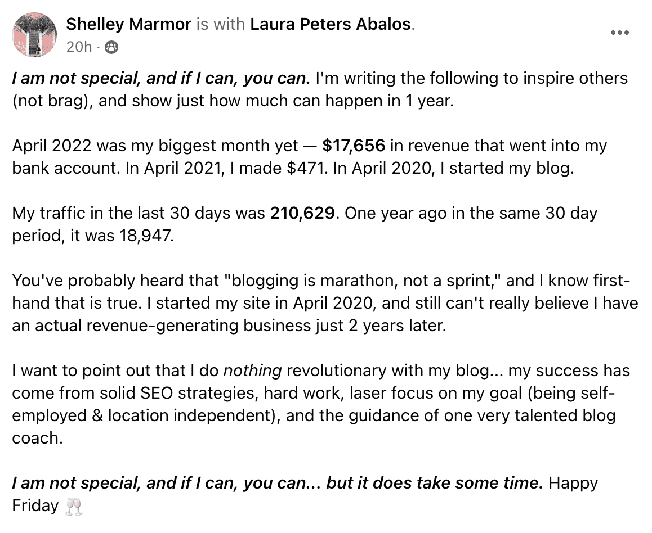Open Shelley Marmor's profile name link
The image size is (652, 533).
[128, 24]
